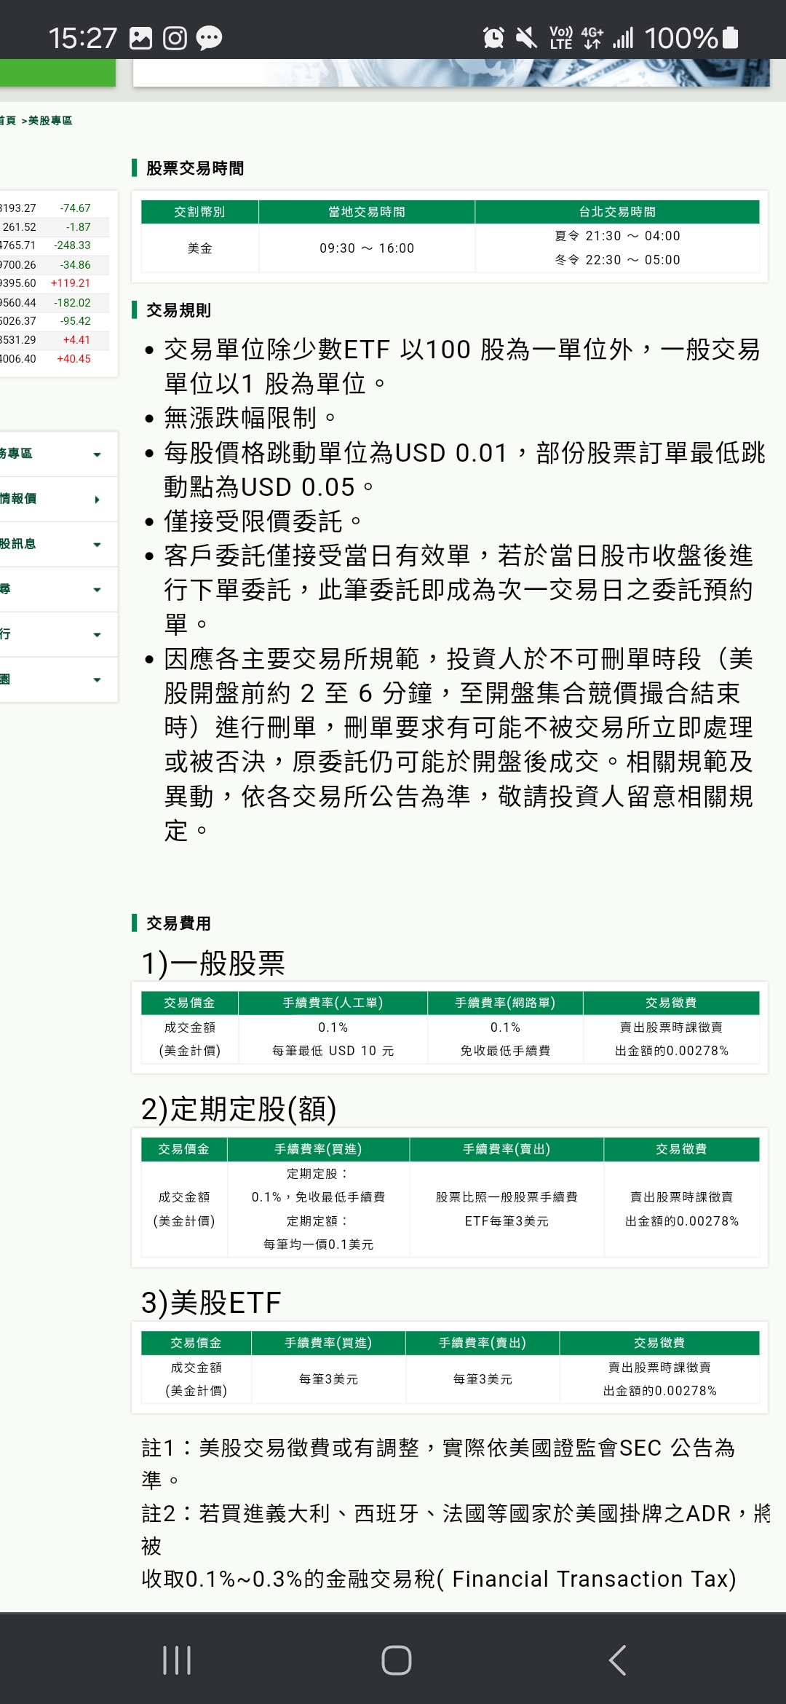The width and height of the screenshot is (786, 1704).
Task: Click the 夏令 21:30 ~ 04:00 time
Action: point(617,236)
